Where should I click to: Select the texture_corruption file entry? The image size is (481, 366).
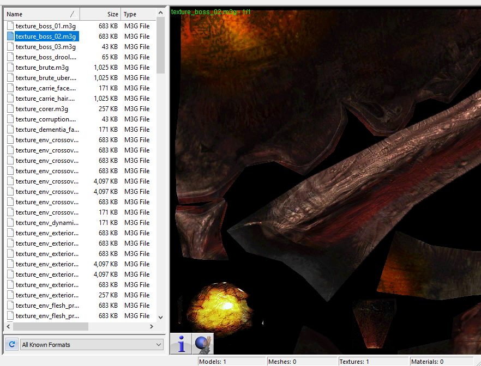(x=46, y=119)
